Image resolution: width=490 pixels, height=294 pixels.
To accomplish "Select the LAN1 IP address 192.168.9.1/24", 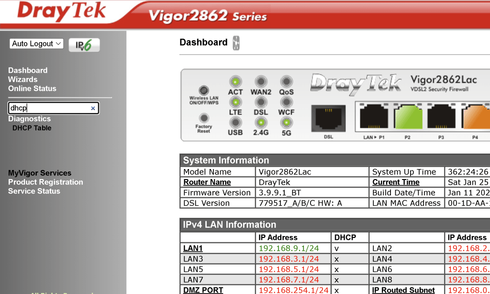I will click(x=289, y=249).
